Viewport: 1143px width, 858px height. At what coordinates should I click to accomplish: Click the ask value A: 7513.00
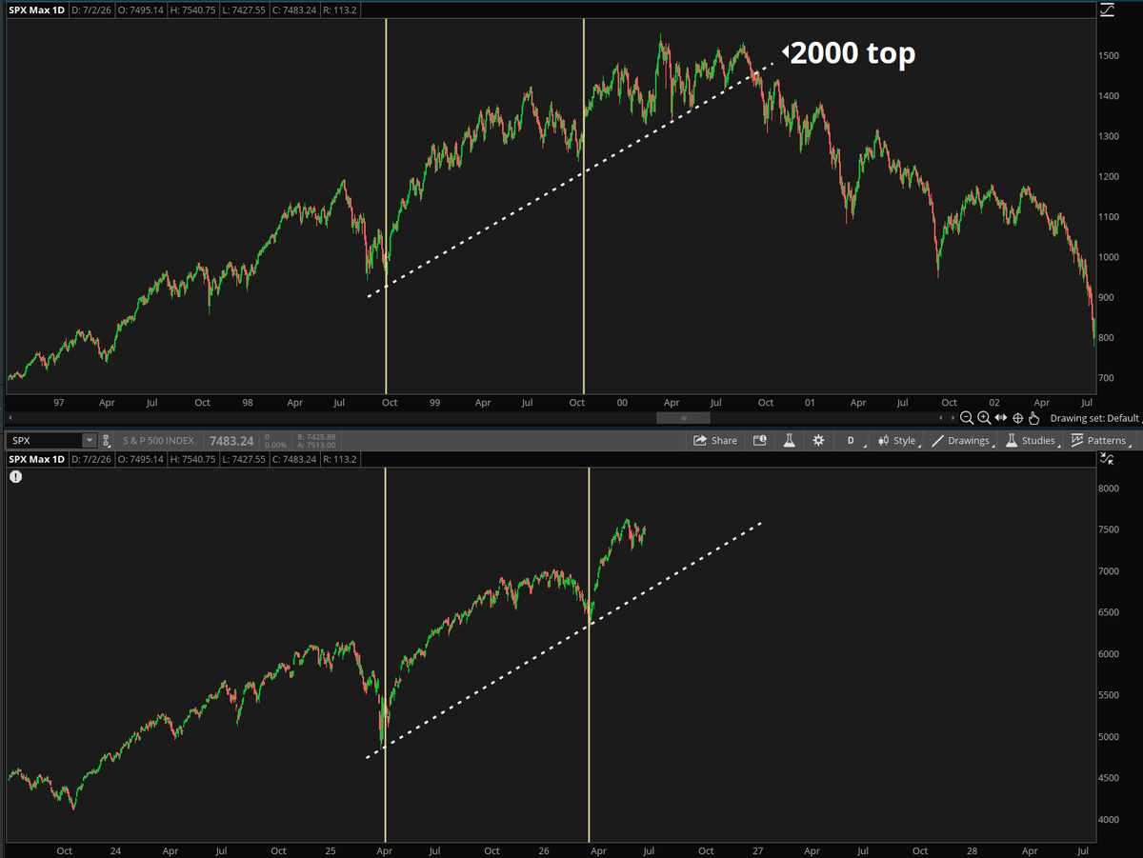tap(316, 446)
